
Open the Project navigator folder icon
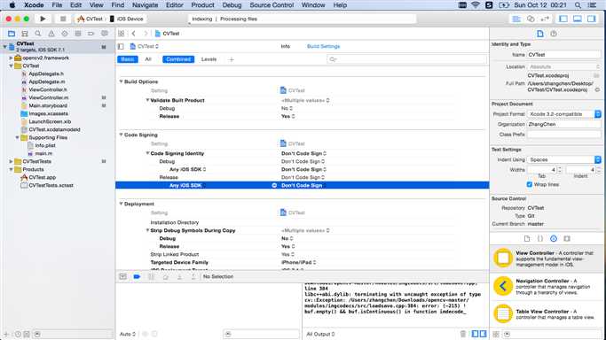[12, 34]
